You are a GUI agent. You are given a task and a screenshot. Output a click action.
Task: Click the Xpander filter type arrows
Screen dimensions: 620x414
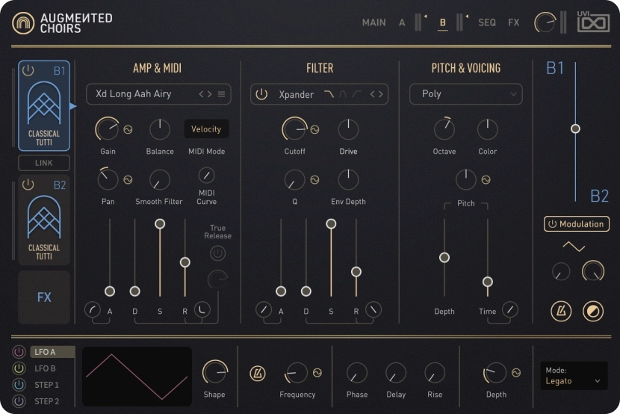point(377,94)
